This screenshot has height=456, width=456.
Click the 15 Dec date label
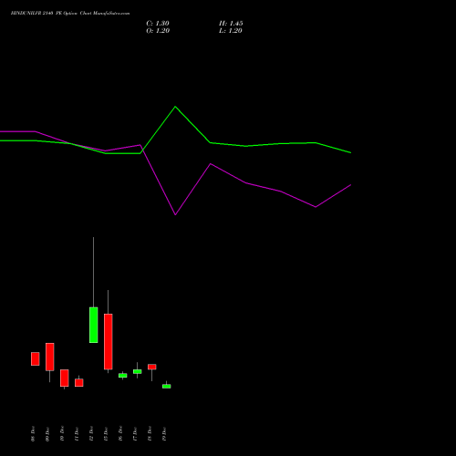click(106, 434)
